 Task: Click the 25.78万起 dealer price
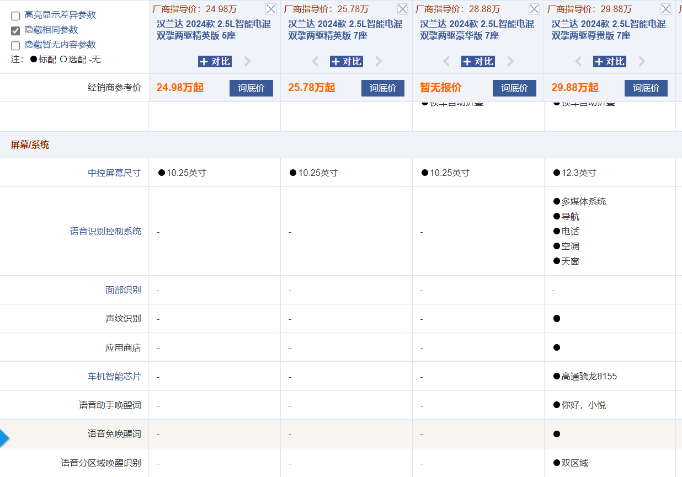point(312,88)
